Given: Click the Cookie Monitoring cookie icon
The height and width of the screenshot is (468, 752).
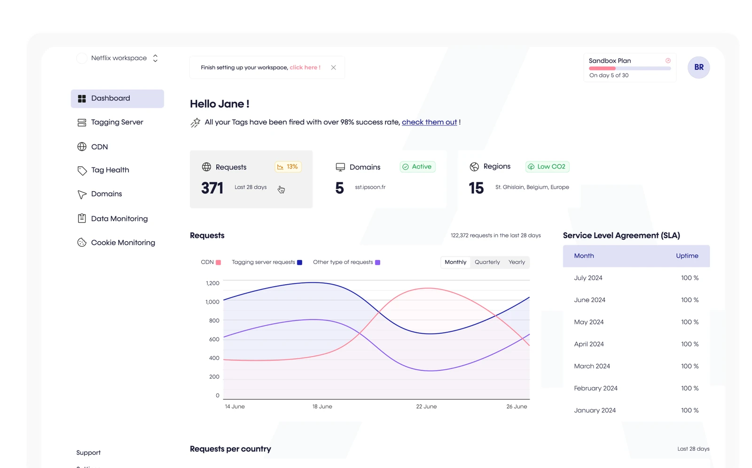Looking at the screenshot, I should click(x=82, y=242).
